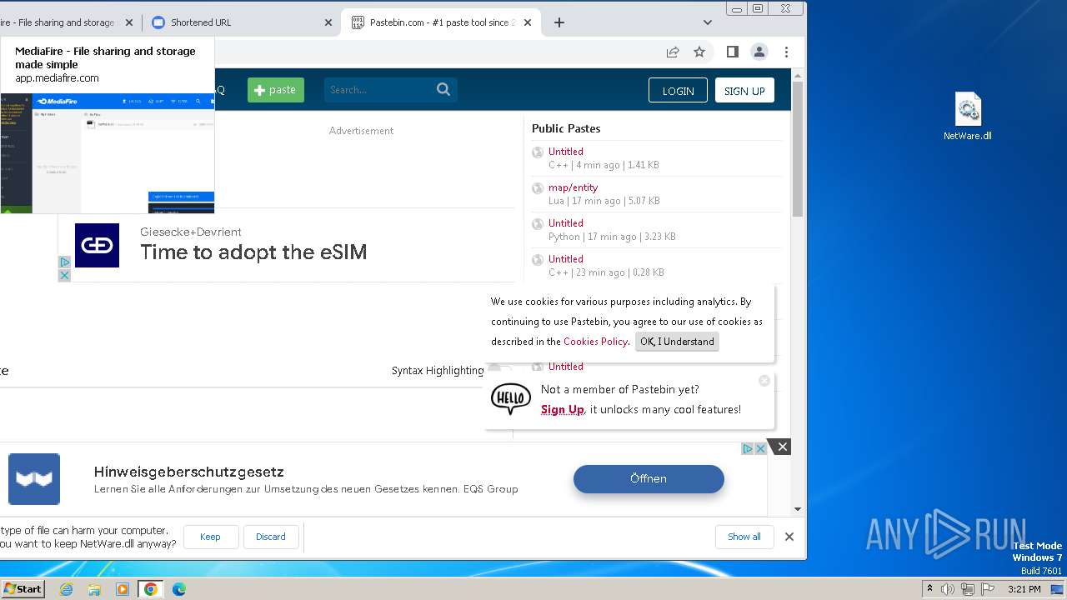Accept cookies with OK, I Understand
1067x600 pixels.
677,342
